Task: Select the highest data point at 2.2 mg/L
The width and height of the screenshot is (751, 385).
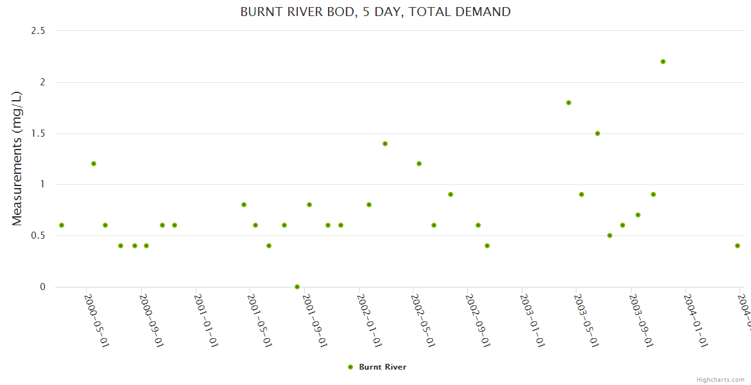Action: click(663, 62)
